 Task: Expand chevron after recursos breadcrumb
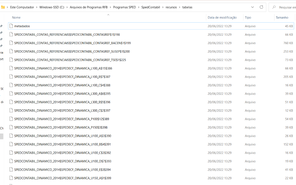click(x=180, y=7)
